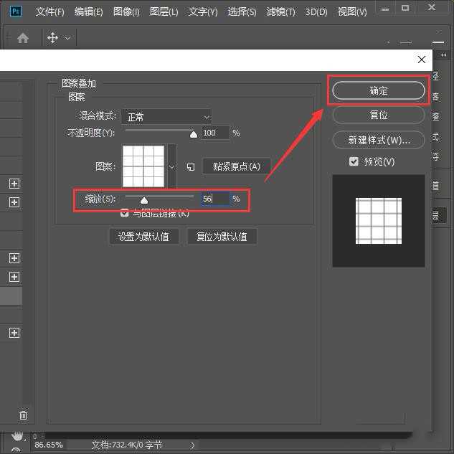Open the 混合模式 blend mode dropdown
The image size is (454, 454).
[166, 116]
